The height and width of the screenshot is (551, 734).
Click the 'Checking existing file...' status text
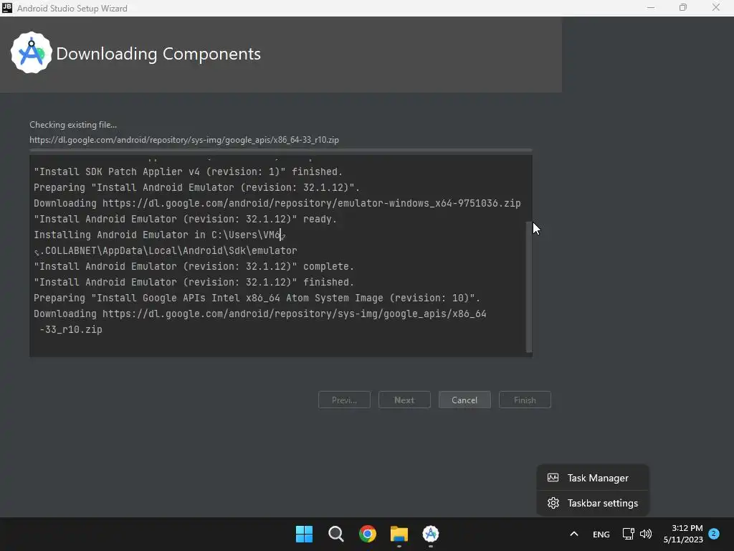(73, 125)
